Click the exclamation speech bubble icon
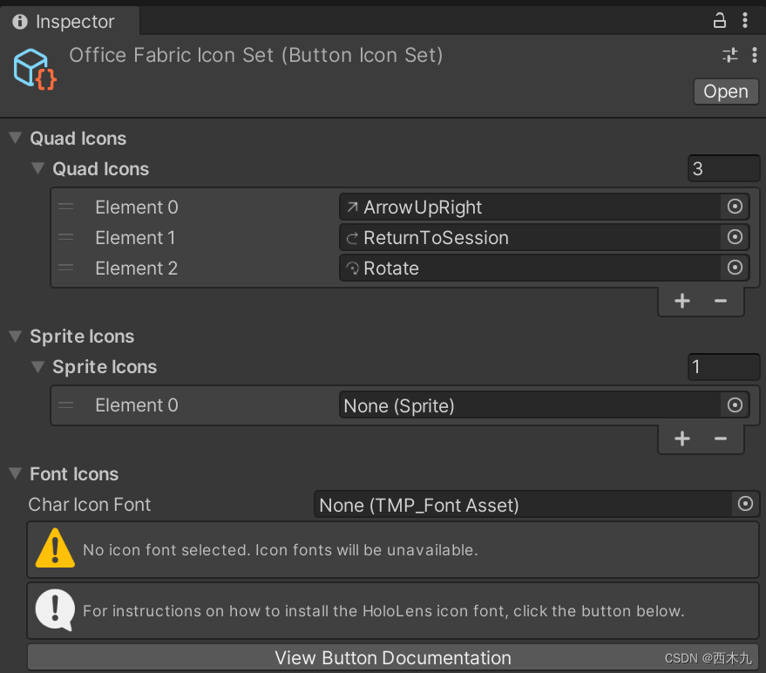 pyautogui.click(x=55, y=610)
